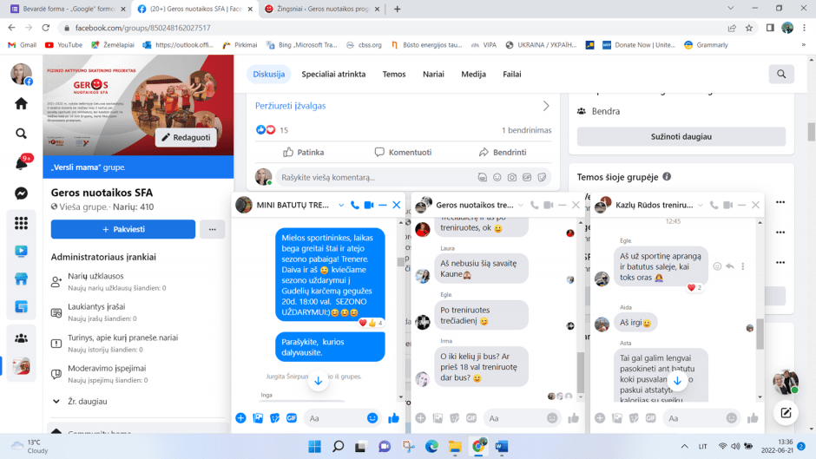Click Redaguoti on the cover photo
The height and width of the screenshot is (459, 816).
(x=186, y=137)
